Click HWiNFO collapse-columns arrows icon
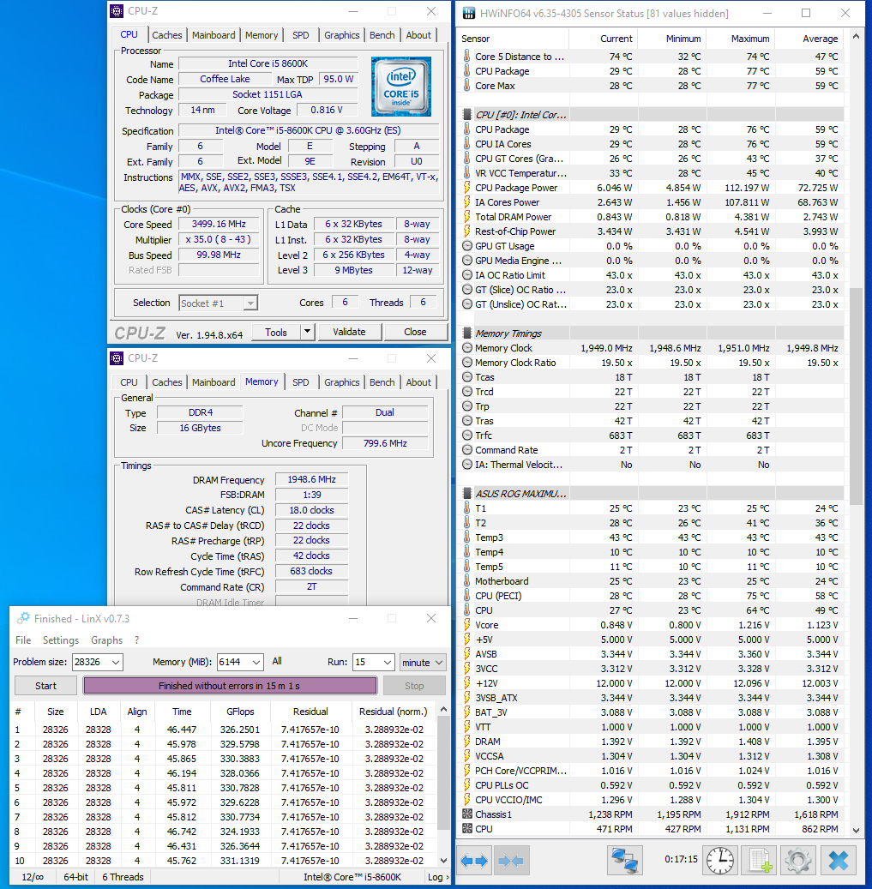The height and width of the screenshot is (889, 872). 511,861
